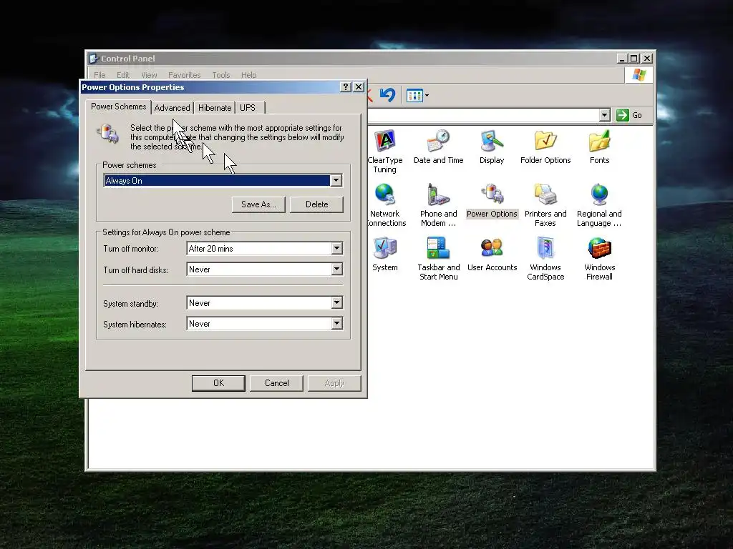This screenshot has width=733, height=549.
Task: Click the 'Turn off monitor:' label
Action: [x=130, y=249]
